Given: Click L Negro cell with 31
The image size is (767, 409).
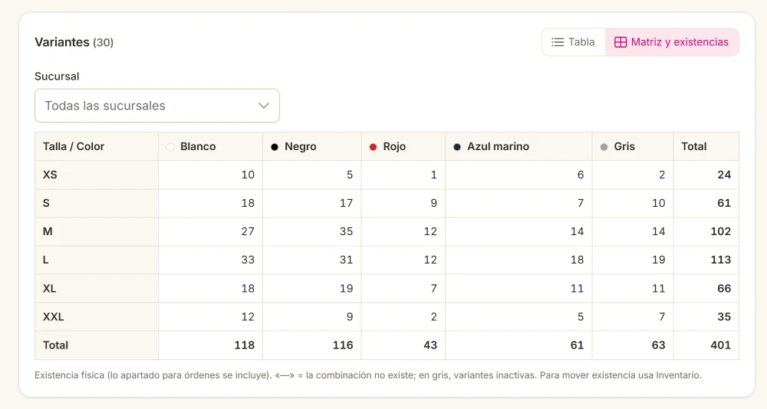Looking at the screenshot, I should click(x=312, y=260).
